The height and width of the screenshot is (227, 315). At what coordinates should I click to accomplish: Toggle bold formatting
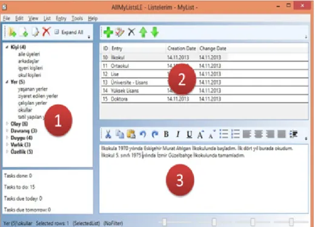pos(166,134)
